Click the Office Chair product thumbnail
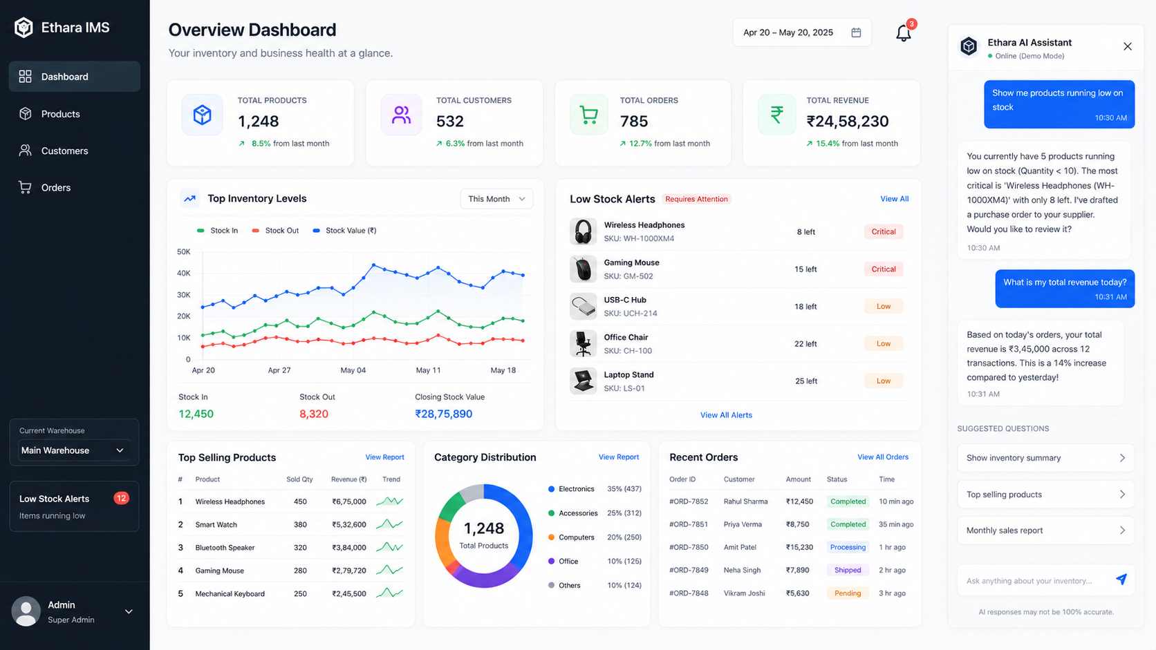 [583, 343]
